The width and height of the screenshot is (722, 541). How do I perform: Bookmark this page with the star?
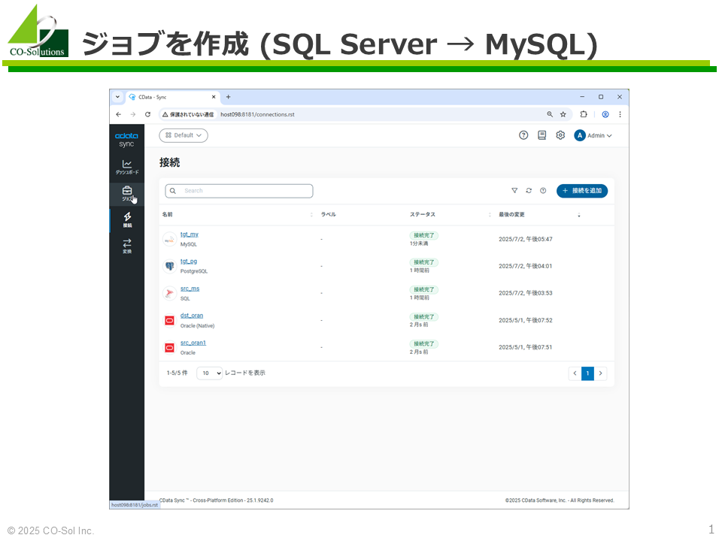pyautogui.click(x=563, y=114)
